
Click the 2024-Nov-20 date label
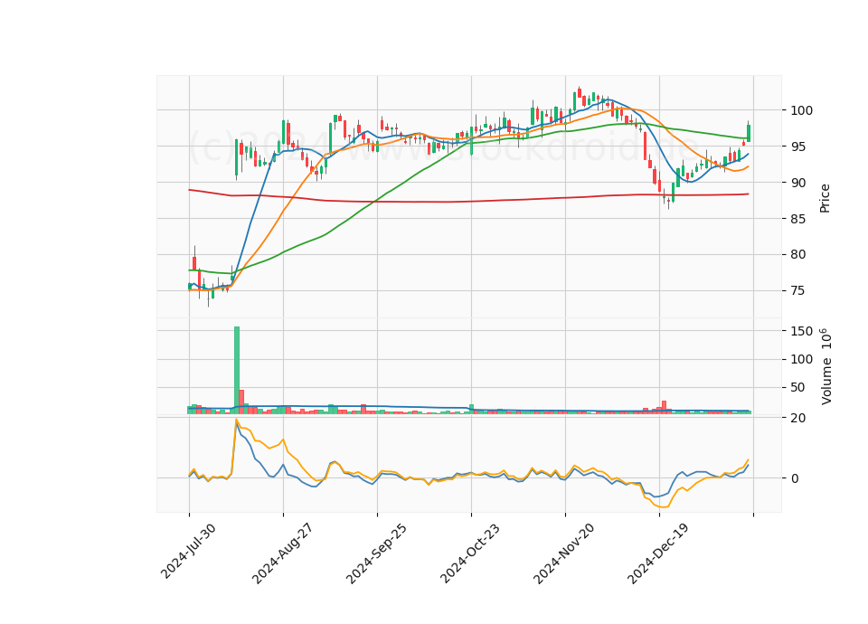[564, 553]
